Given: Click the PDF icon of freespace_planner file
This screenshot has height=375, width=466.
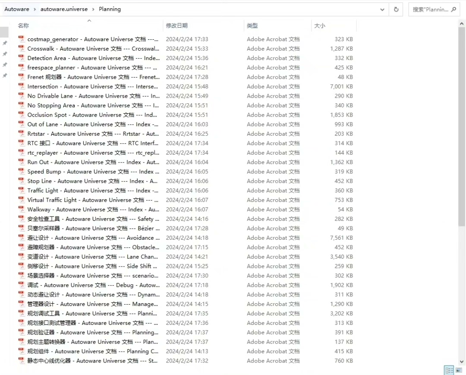Looking at the screenshot, I should [22, 67].
